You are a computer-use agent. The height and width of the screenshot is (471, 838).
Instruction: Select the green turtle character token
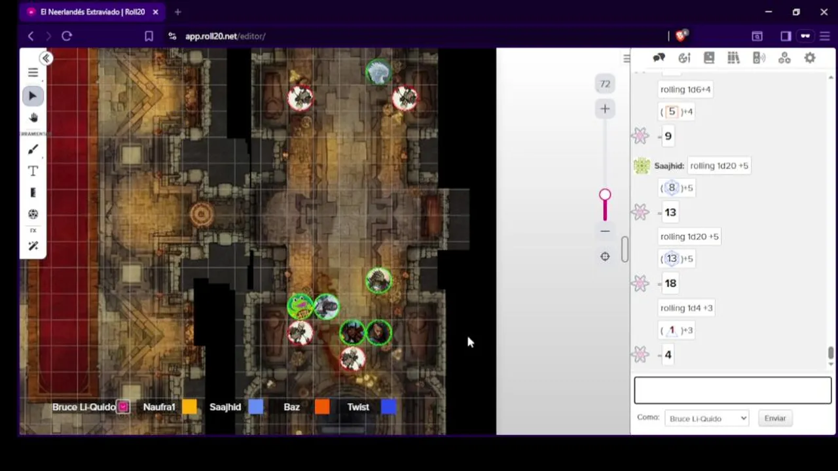301,306
